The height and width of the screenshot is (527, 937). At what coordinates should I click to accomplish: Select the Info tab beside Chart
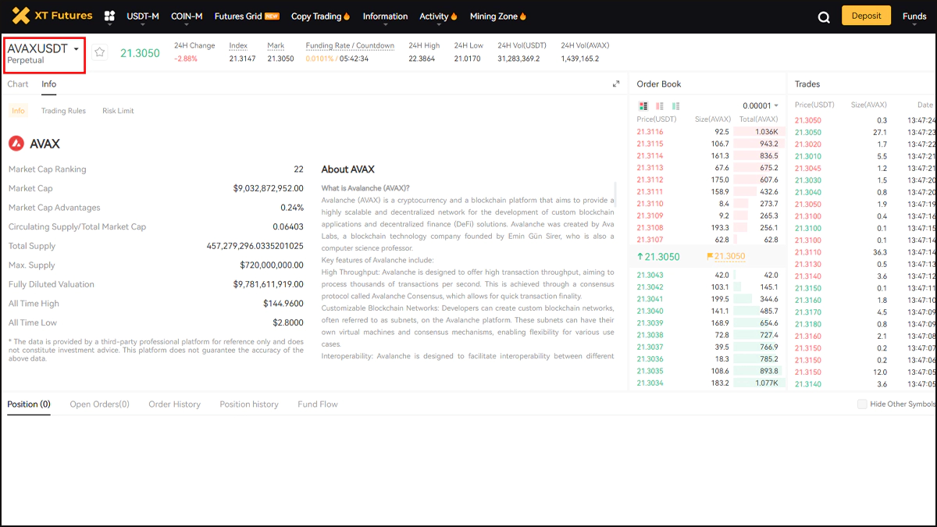[49, 84]
